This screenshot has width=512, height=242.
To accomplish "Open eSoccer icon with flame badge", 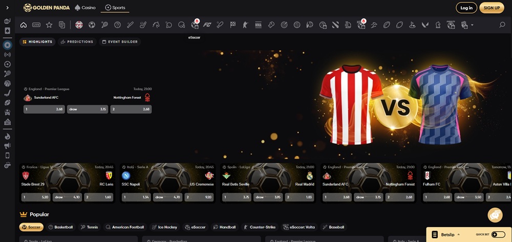I will pos(195,25).
